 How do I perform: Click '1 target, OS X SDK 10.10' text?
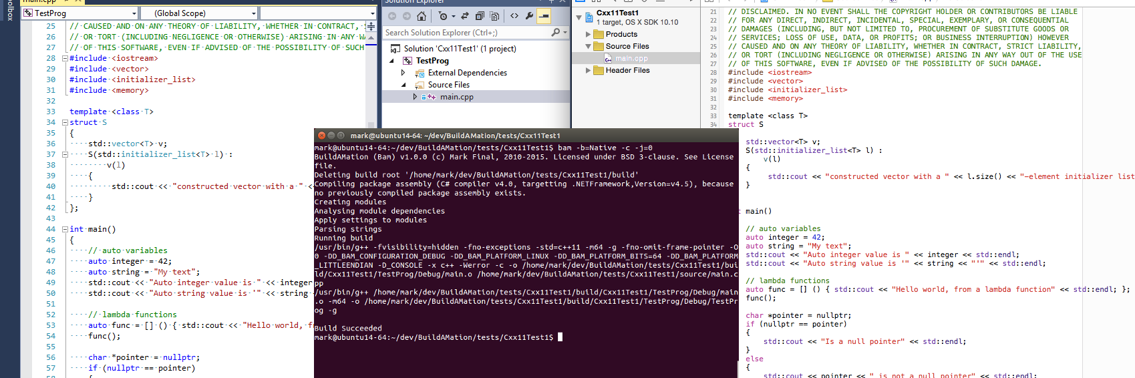coord(637,22)
